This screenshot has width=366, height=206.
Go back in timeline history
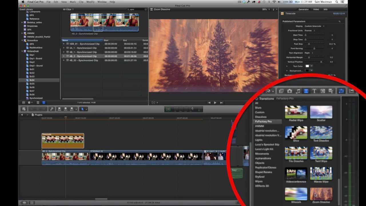(22, 115)
